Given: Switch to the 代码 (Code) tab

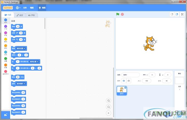Looking at the screenshot, I should [8, 15].
